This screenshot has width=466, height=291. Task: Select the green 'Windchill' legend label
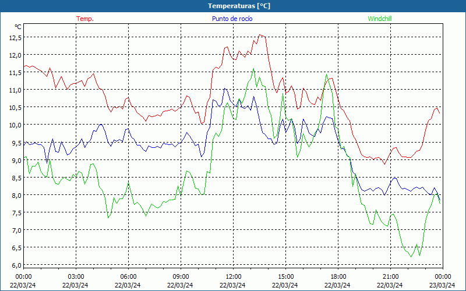click(380, 19)
